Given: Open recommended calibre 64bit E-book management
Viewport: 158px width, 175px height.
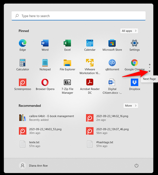Looking at the screenshot, I should click(47, 118).
